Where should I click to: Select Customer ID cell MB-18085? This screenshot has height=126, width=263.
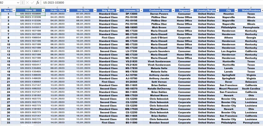(131, 27)
